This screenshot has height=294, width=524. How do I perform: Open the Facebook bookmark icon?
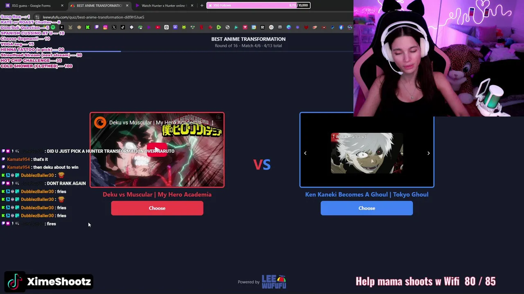(341, 27)
